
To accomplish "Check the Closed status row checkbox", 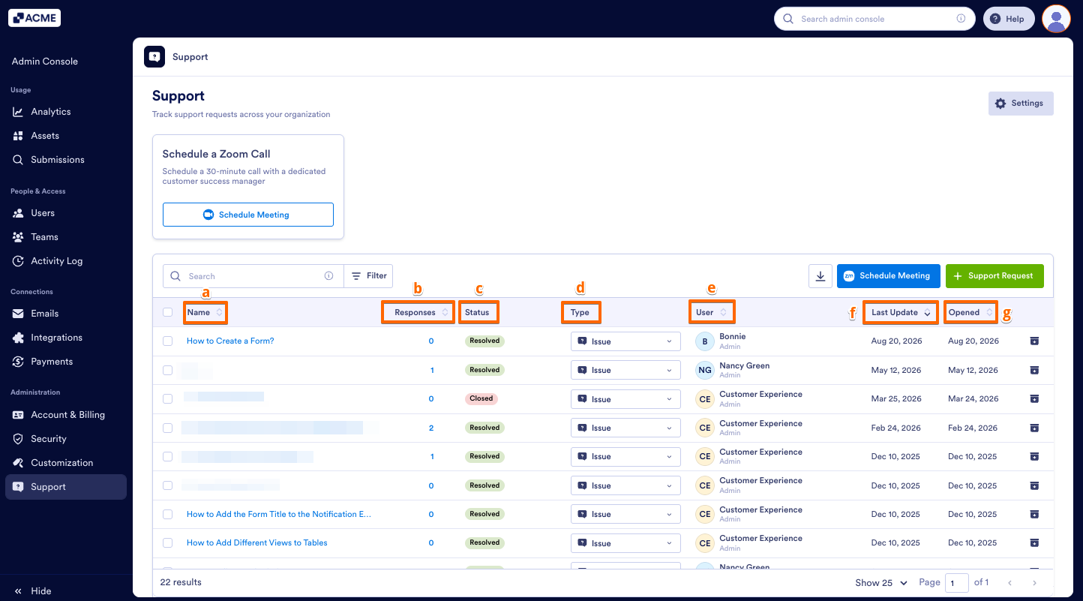I will pos(168,399).
